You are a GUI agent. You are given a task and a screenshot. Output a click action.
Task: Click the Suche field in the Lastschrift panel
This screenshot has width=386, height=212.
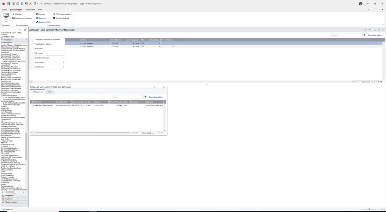pyautogui.click(x=127, y=97)
